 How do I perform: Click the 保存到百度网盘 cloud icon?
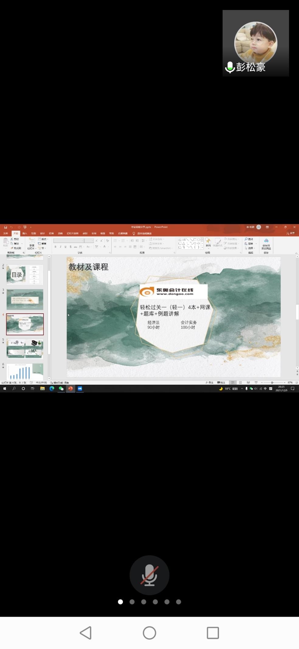(266, 241)
